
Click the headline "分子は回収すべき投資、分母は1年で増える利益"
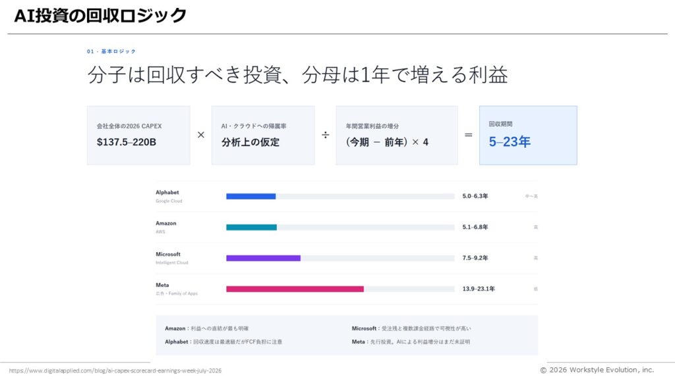pyautogui.click(x=297, y=75)
